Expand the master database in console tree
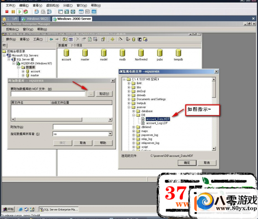 point(23,76)
